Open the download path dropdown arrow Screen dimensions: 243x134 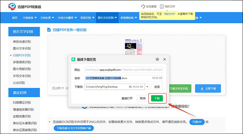147,87
